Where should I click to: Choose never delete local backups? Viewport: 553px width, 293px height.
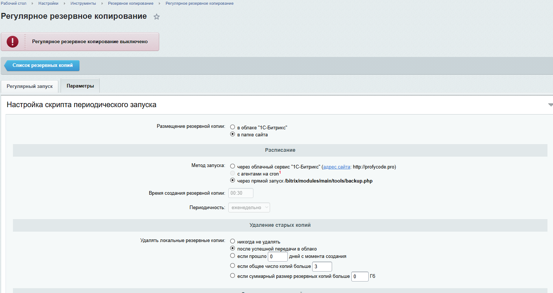[233, 242]
